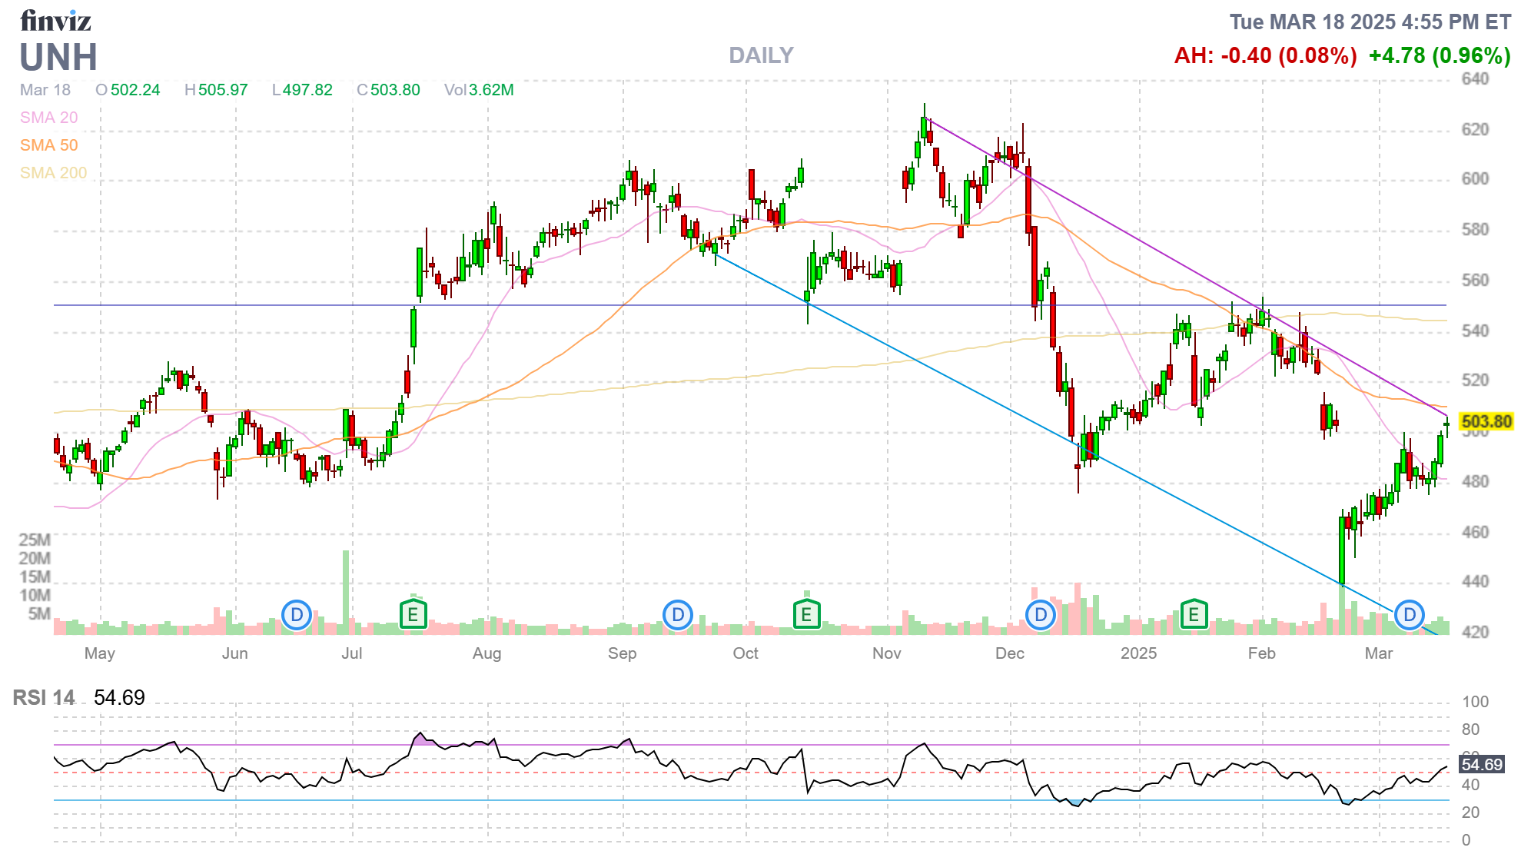Viewport: 1531px width, 864px height.
Task: Click the yellow 503.80 price tag
Action: 1486,421
